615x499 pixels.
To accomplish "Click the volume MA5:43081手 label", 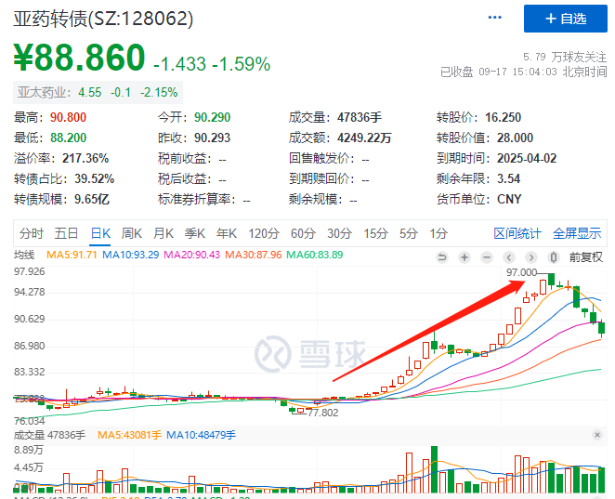I will point(129,435).
